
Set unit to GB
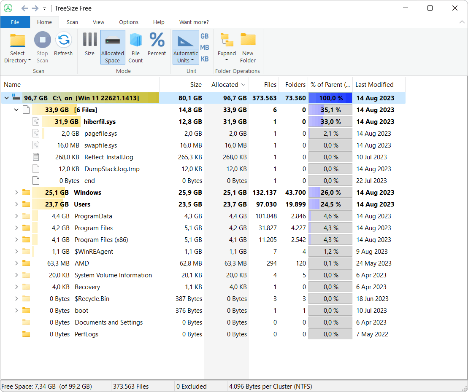pyautogui.click(x=205, y=36)
